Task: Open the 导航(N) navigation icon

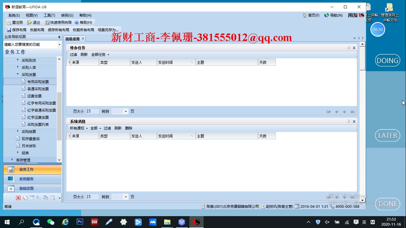Action: point(333,15)
